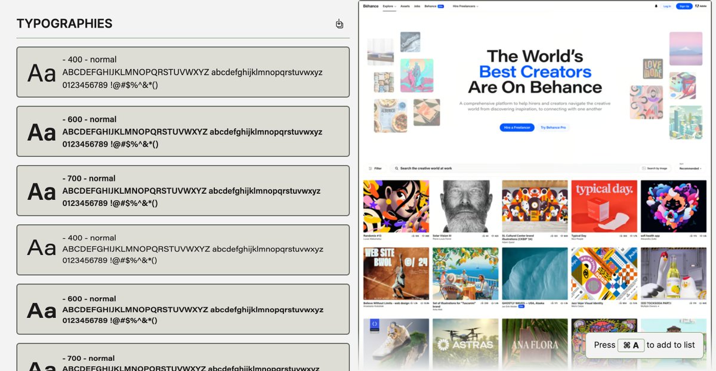
Task: Click the Solar Vision III title text
Action: (442, 236)
